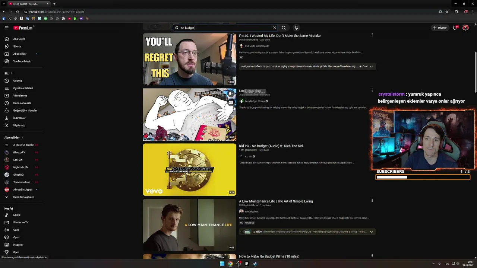Visit Dad Mode In Dark Mode channel
The height and width of the screenshot is (268, 477).
(257, 46)
